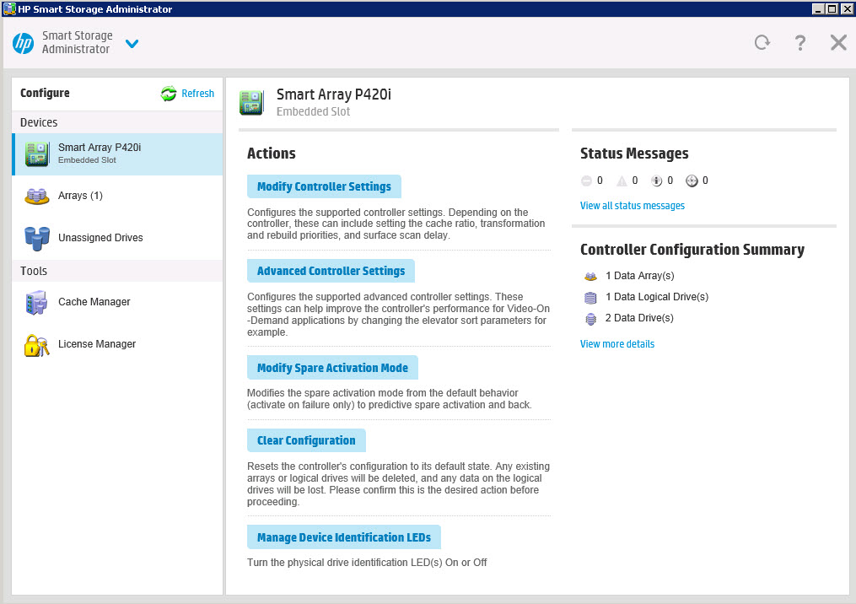Click the green Refresh arrows icon
Viewport: 856px width, 604px height.
[x=169, y=94]
